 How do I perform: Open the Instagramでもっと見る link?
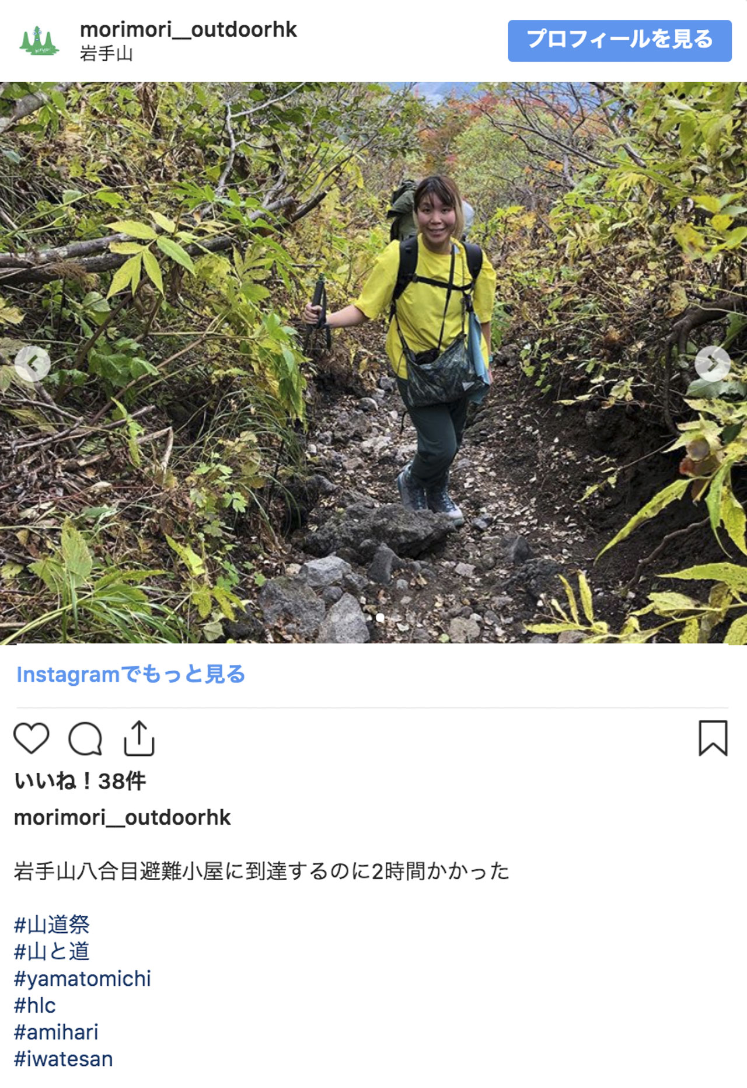[x=131, y=674]
